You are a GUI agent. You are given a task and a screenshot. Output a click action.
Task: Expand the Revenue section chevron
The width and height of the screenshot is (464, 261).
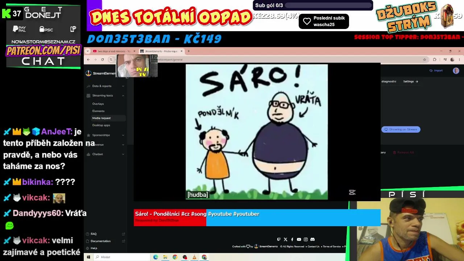click(x=123, y=145)
